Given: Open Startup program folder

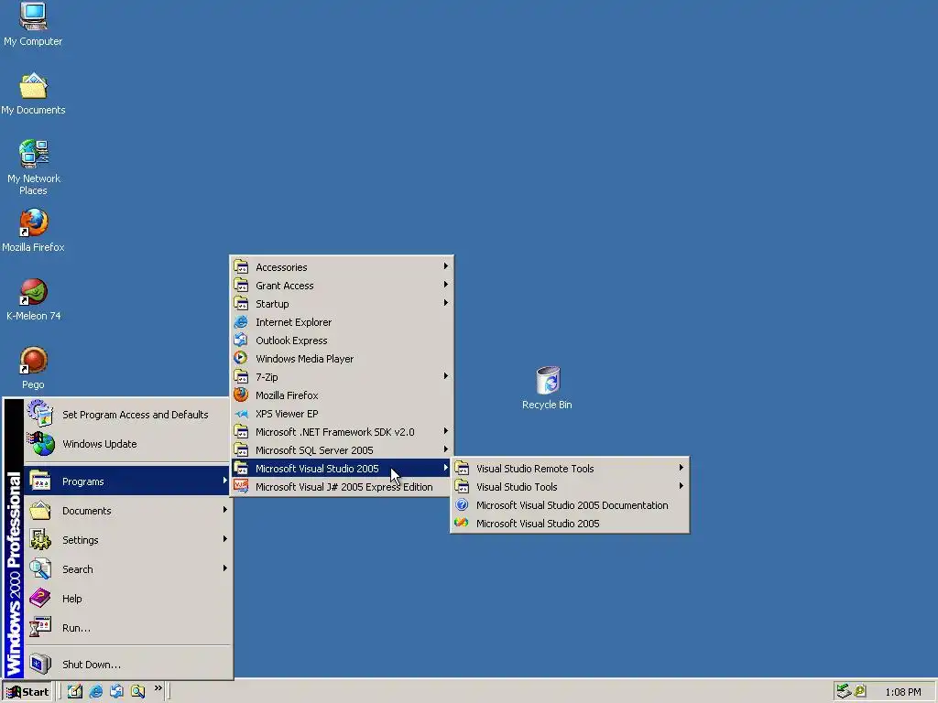Looking at the screenshot, I should coord(342,304).
